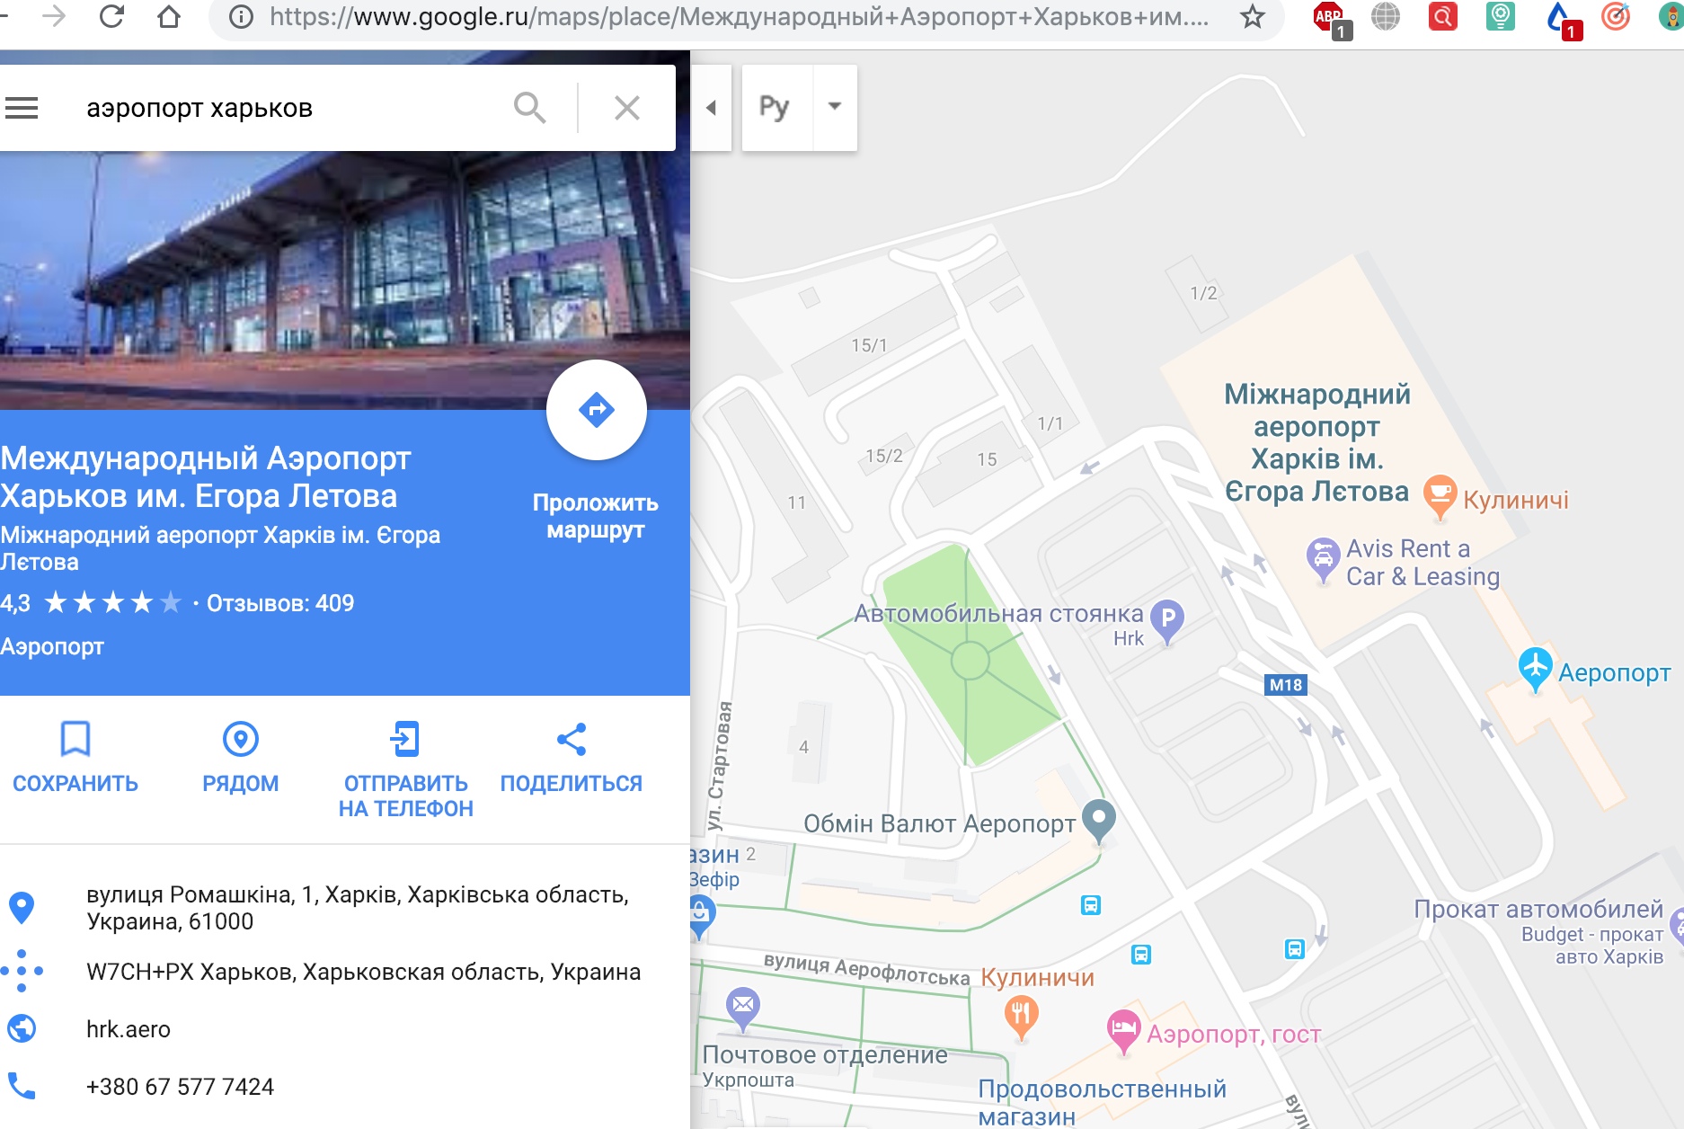
Task: Reload the page in browser
Action: [x=111, y=16]
